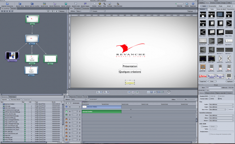Open the A1 track language dropdown
The height and width of the screenshot is (144, 235).
coord(75,112)
